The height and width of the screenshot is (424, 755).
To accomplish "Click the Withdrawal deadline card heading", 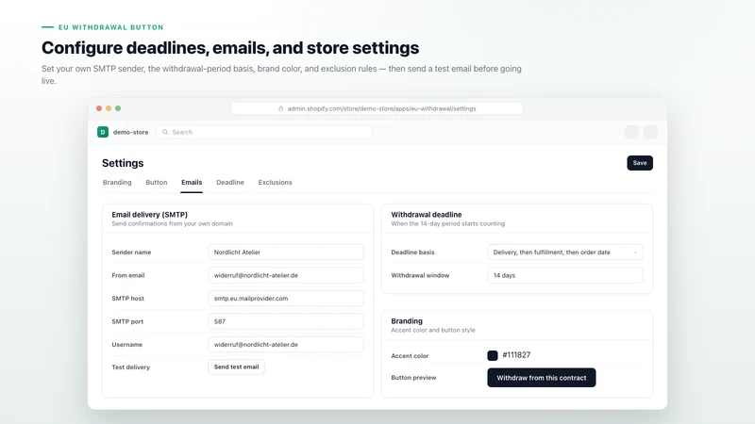I will [427, 215].
